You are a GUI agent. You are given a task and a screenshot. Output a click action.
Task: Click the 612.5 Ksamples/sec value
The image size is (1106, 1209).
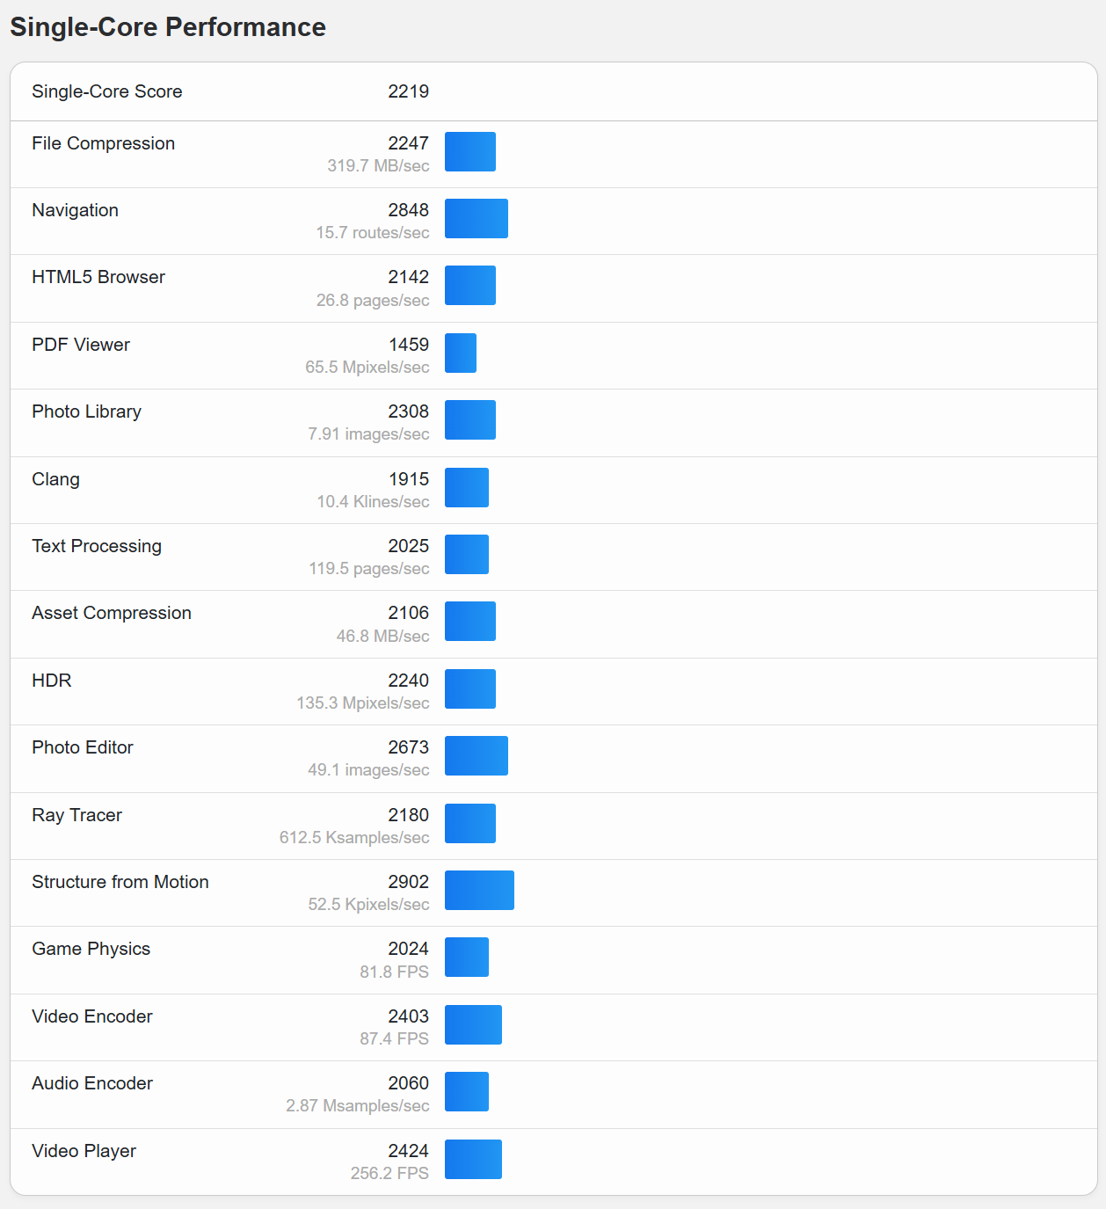tap(354, 837)
